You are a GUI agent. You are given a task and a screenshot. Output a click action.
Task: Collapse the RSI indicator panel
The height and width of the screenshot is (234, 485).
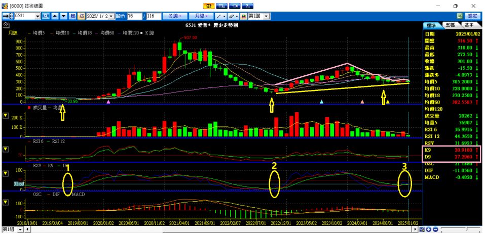coord(6,149)
